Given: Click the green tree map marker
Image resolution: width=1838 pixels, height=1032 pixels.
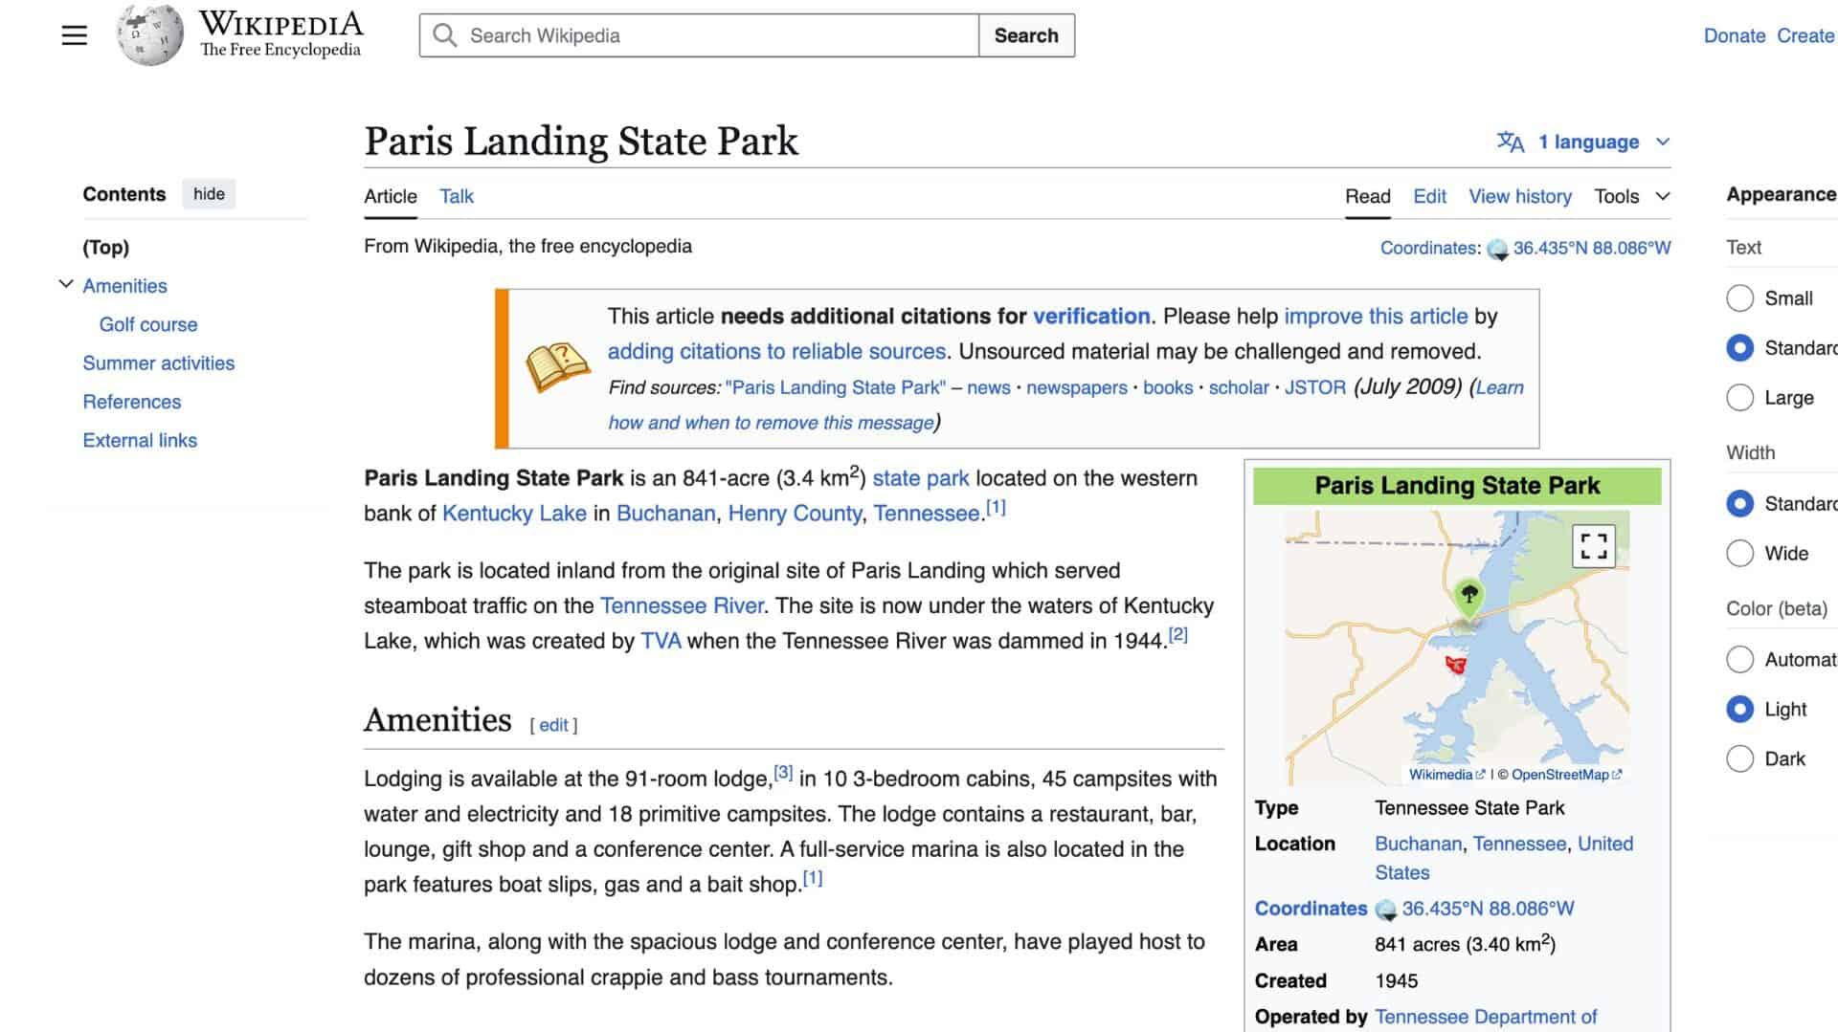Looking at the screenshot, I should (x=1468, y=598).
